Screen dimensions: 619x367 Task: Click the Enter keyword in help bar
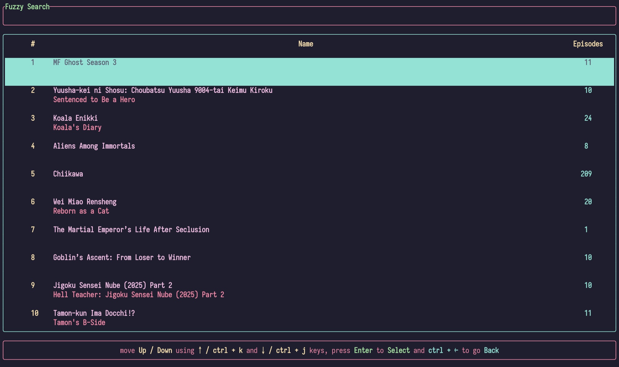tap(363, 351)
